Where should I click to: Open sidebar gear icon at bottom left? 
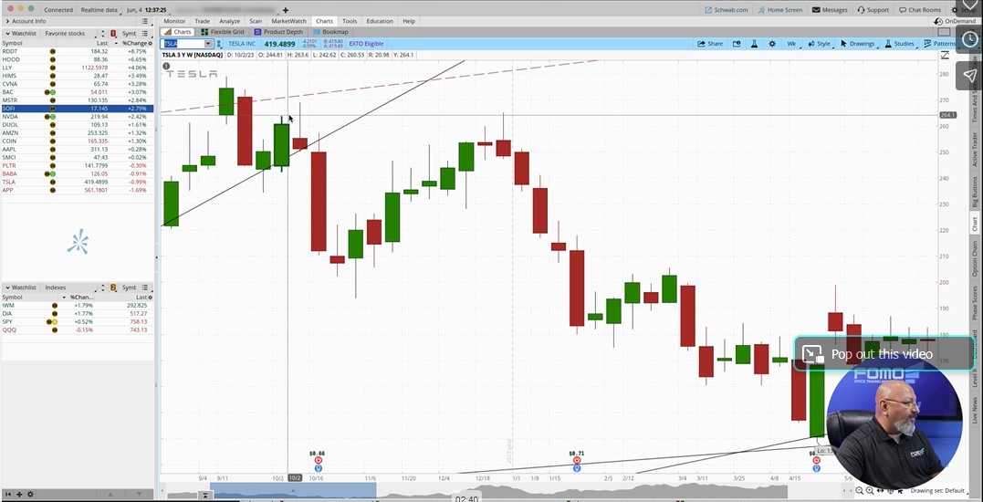31,495
